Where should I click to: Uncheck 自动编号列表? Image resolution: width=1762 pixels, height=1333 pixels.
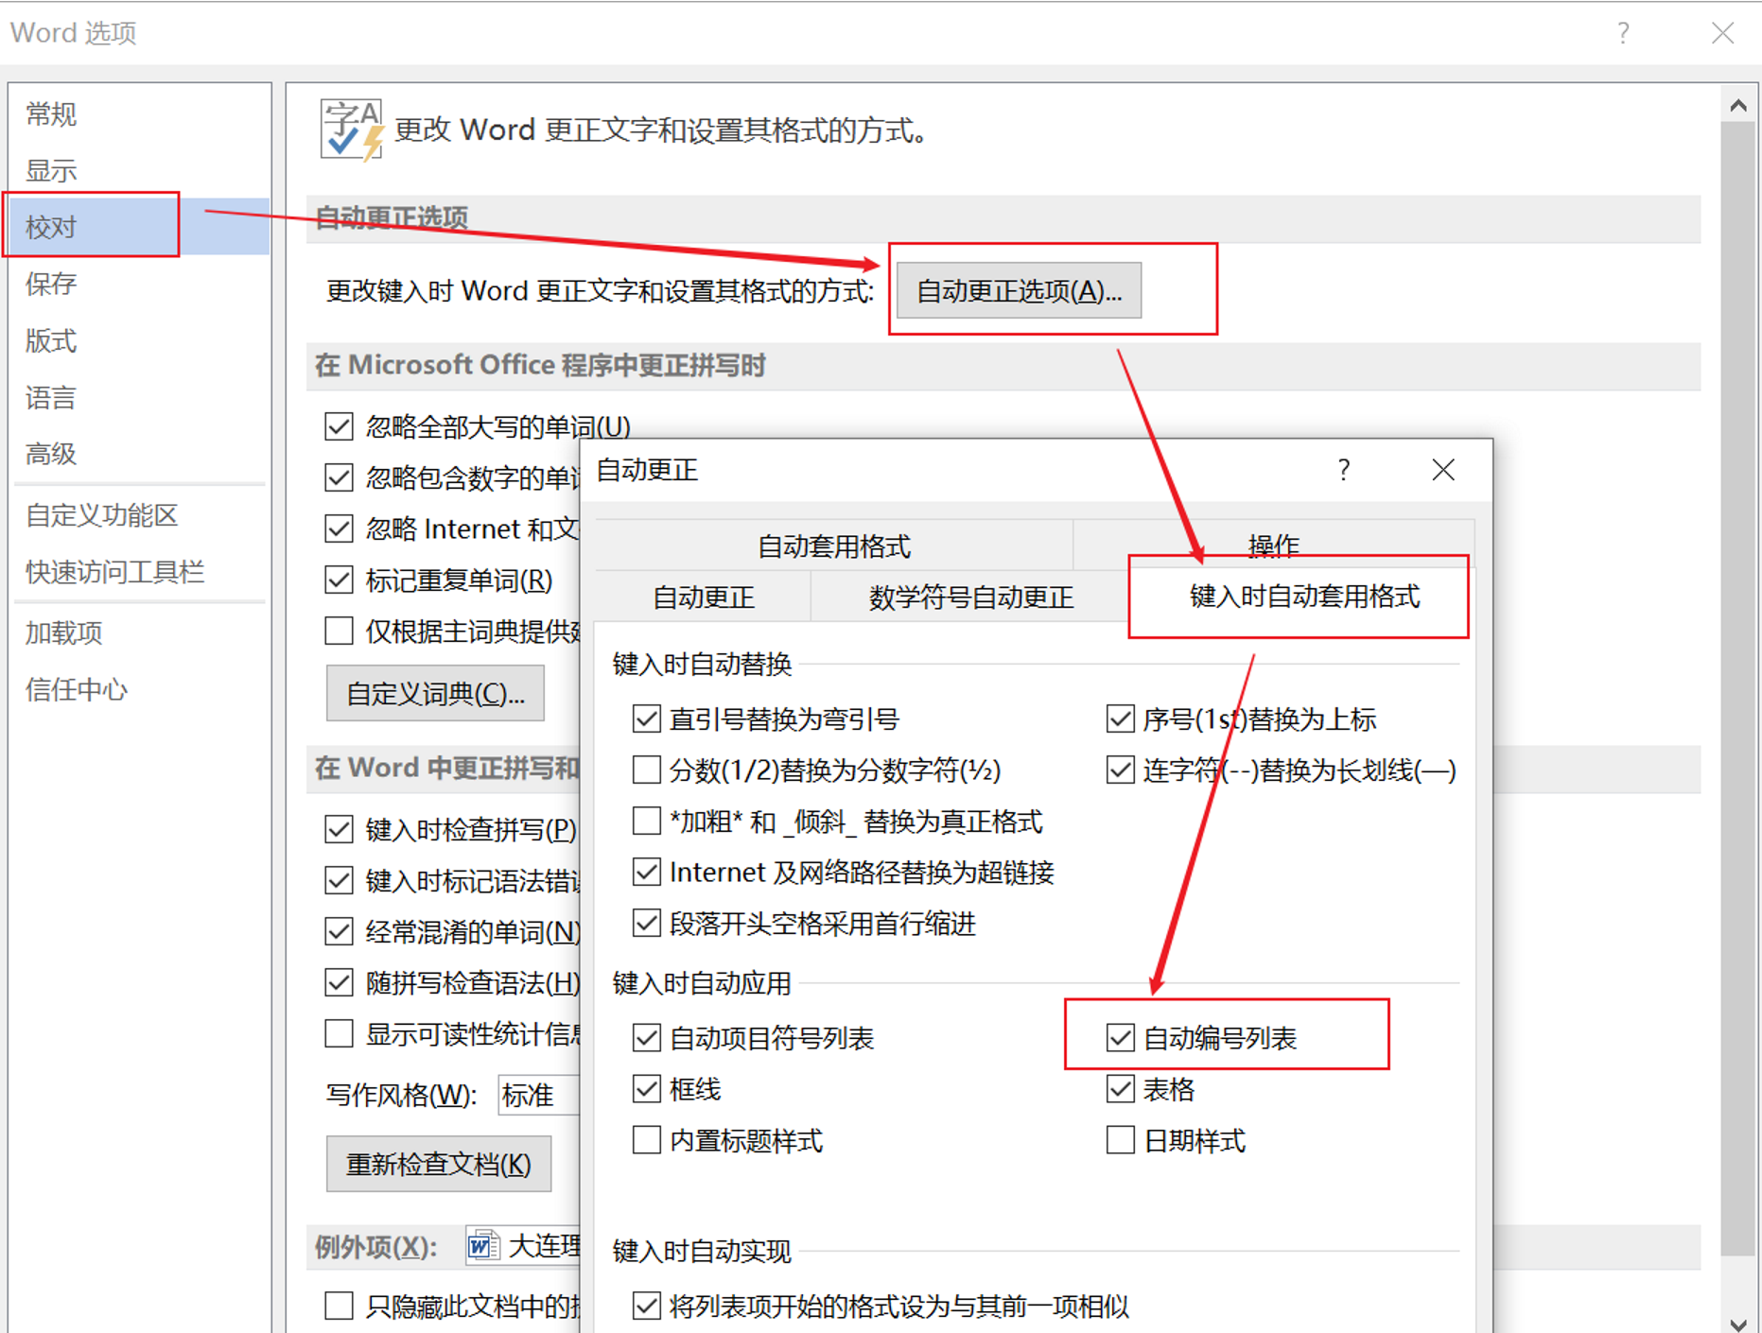pyautogui.click(x=1120, y=1037)
